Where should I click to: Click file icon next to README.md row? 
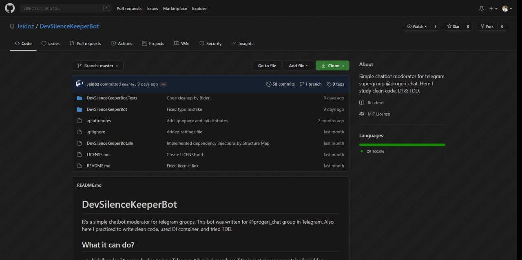(80, 166)
